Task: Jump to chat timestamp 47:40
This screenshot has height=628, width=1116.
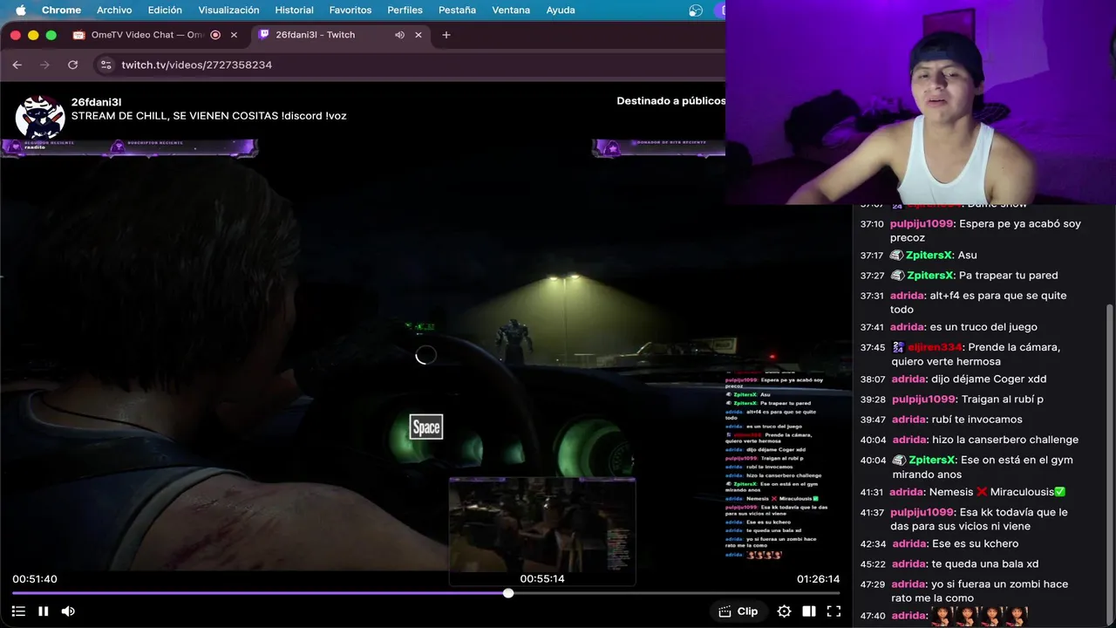Action: point(873,616)
